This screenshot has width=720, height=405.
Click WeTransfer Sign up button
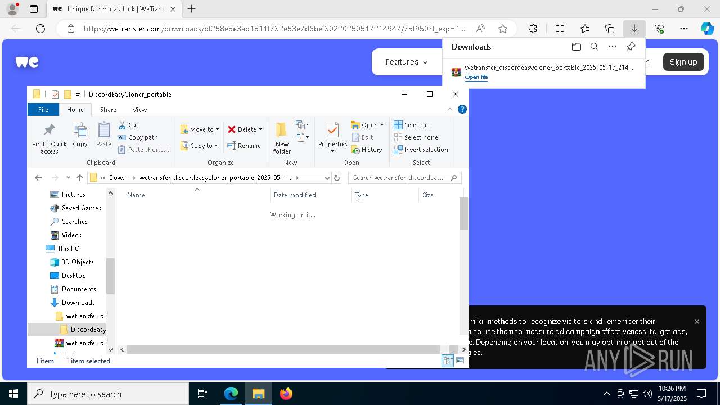click(x=683, y=62)
